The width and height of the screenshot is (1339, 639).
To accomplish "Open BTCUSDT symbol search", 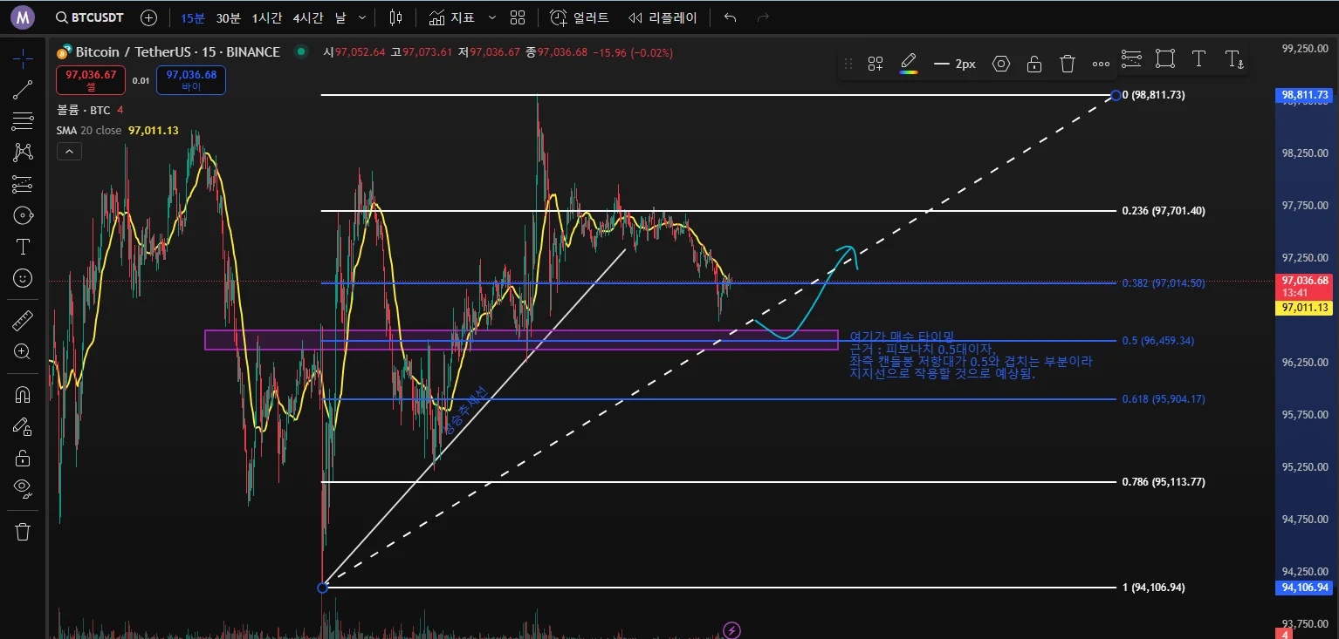I will click(x=90, y=17).
